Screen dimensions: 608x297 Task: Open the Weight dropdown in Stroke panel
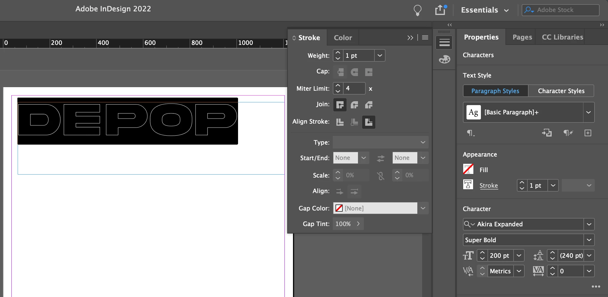tap(380, 55)
